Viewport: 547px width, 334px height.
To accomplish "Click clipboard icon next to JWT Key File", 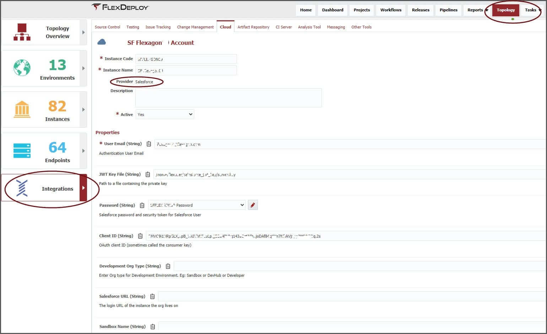I will [148, 174].
